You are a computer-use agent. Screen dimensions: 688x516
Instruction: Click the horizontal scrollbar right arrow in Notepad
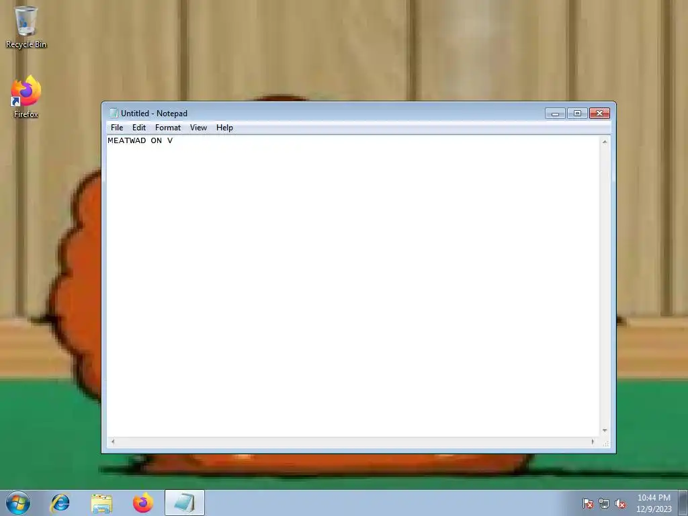coord(593,442)
